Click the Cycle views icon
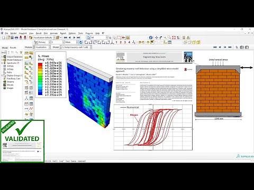 (178, 37)
